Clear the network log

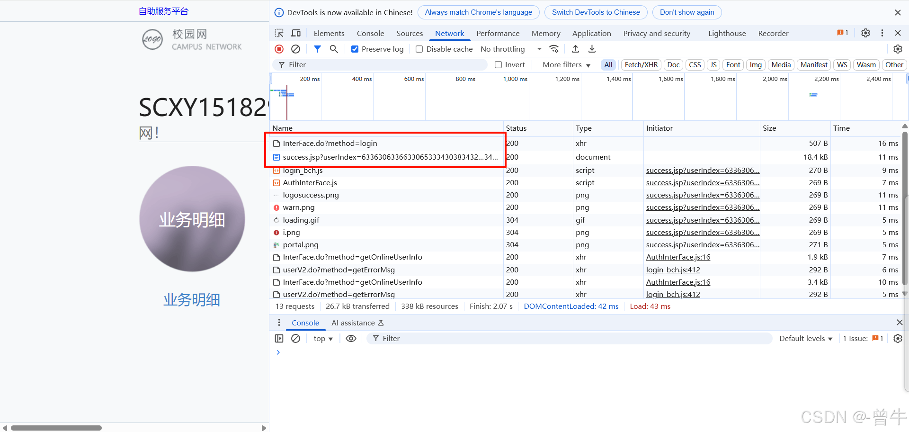(x=295, y=49)
